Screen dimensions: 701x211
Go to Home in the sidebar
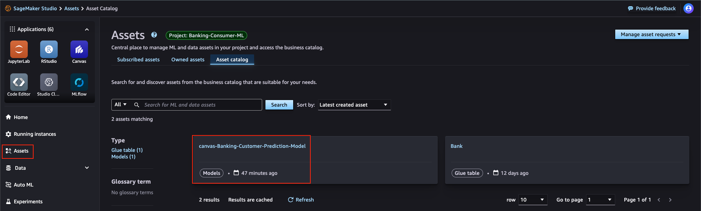[17, 117]
